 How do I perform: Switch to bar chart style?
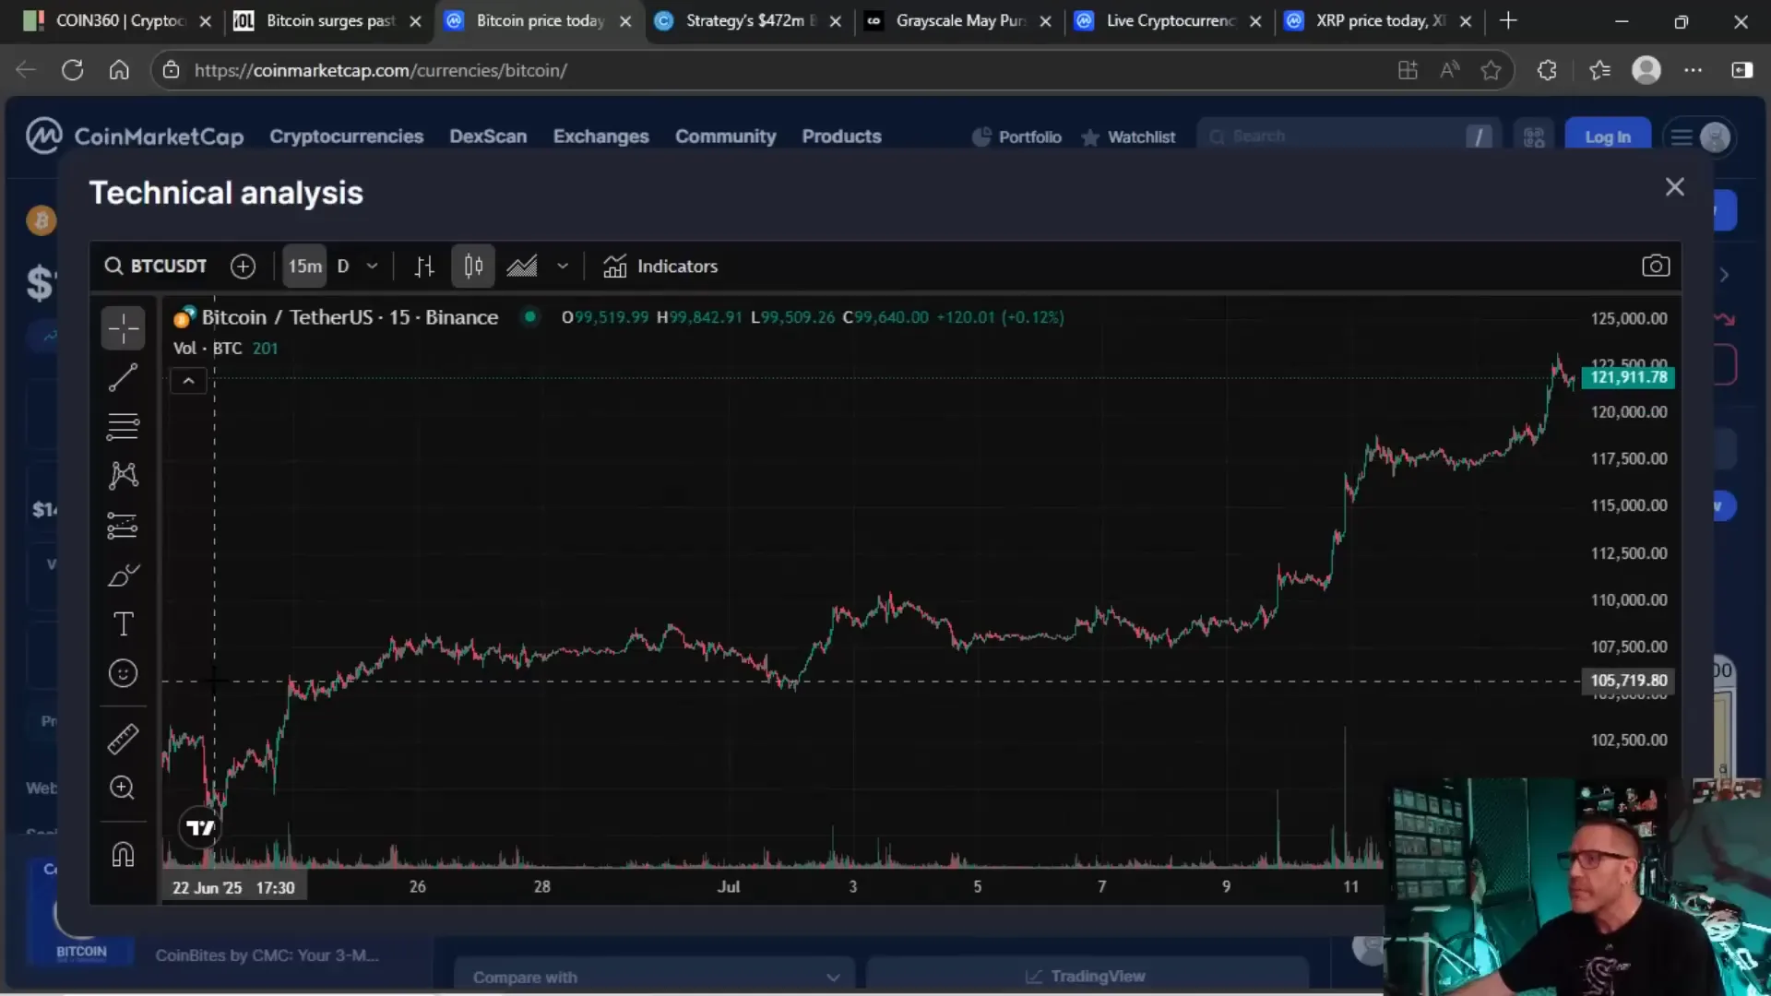(424, 267)
